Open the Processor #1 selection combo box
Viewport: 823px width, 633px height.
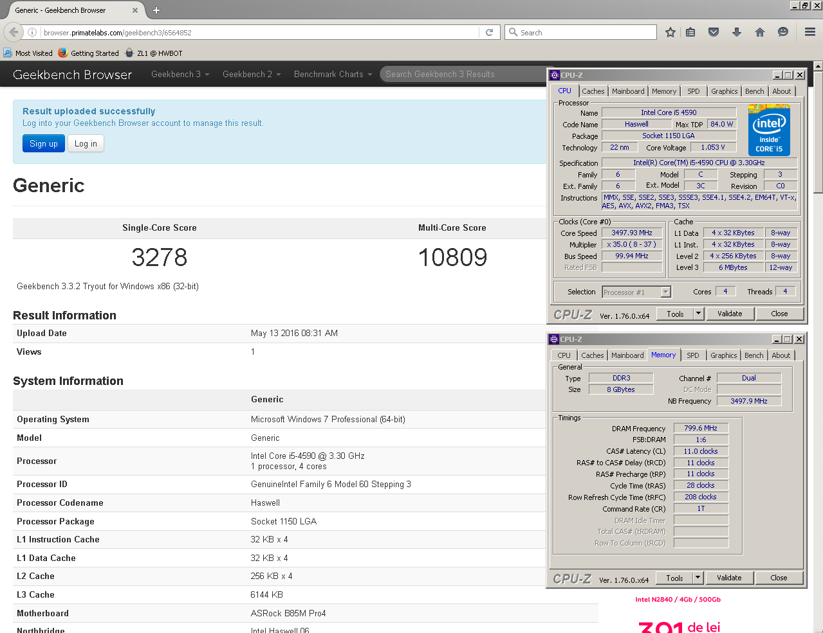click(636, 292)
